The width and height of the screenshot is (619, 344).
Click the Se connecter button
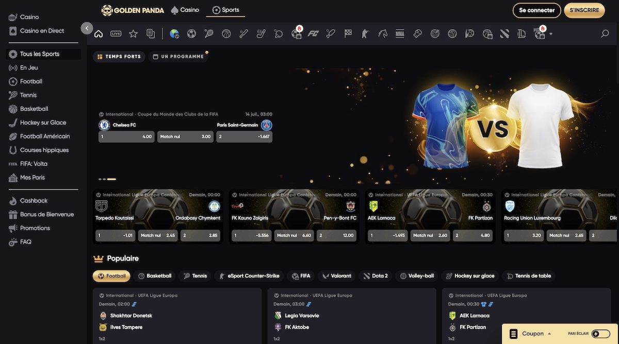[536, 10]
